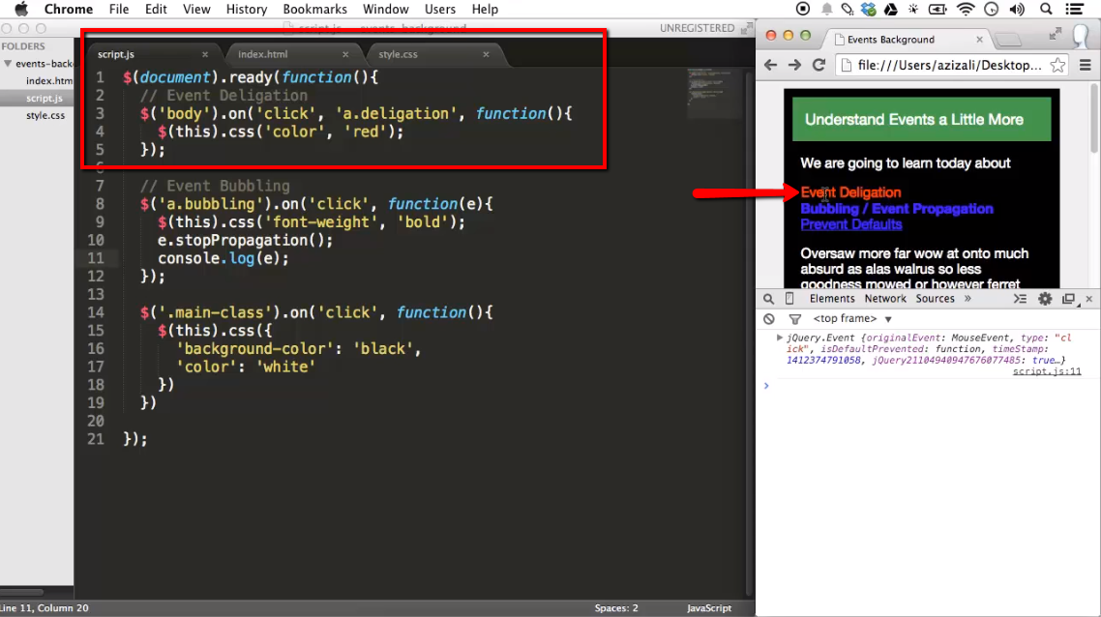This screenshot has width=1101, height=617.
Task: Switch to the Elements tab in DevTools
Action: [x=832, y=299]
